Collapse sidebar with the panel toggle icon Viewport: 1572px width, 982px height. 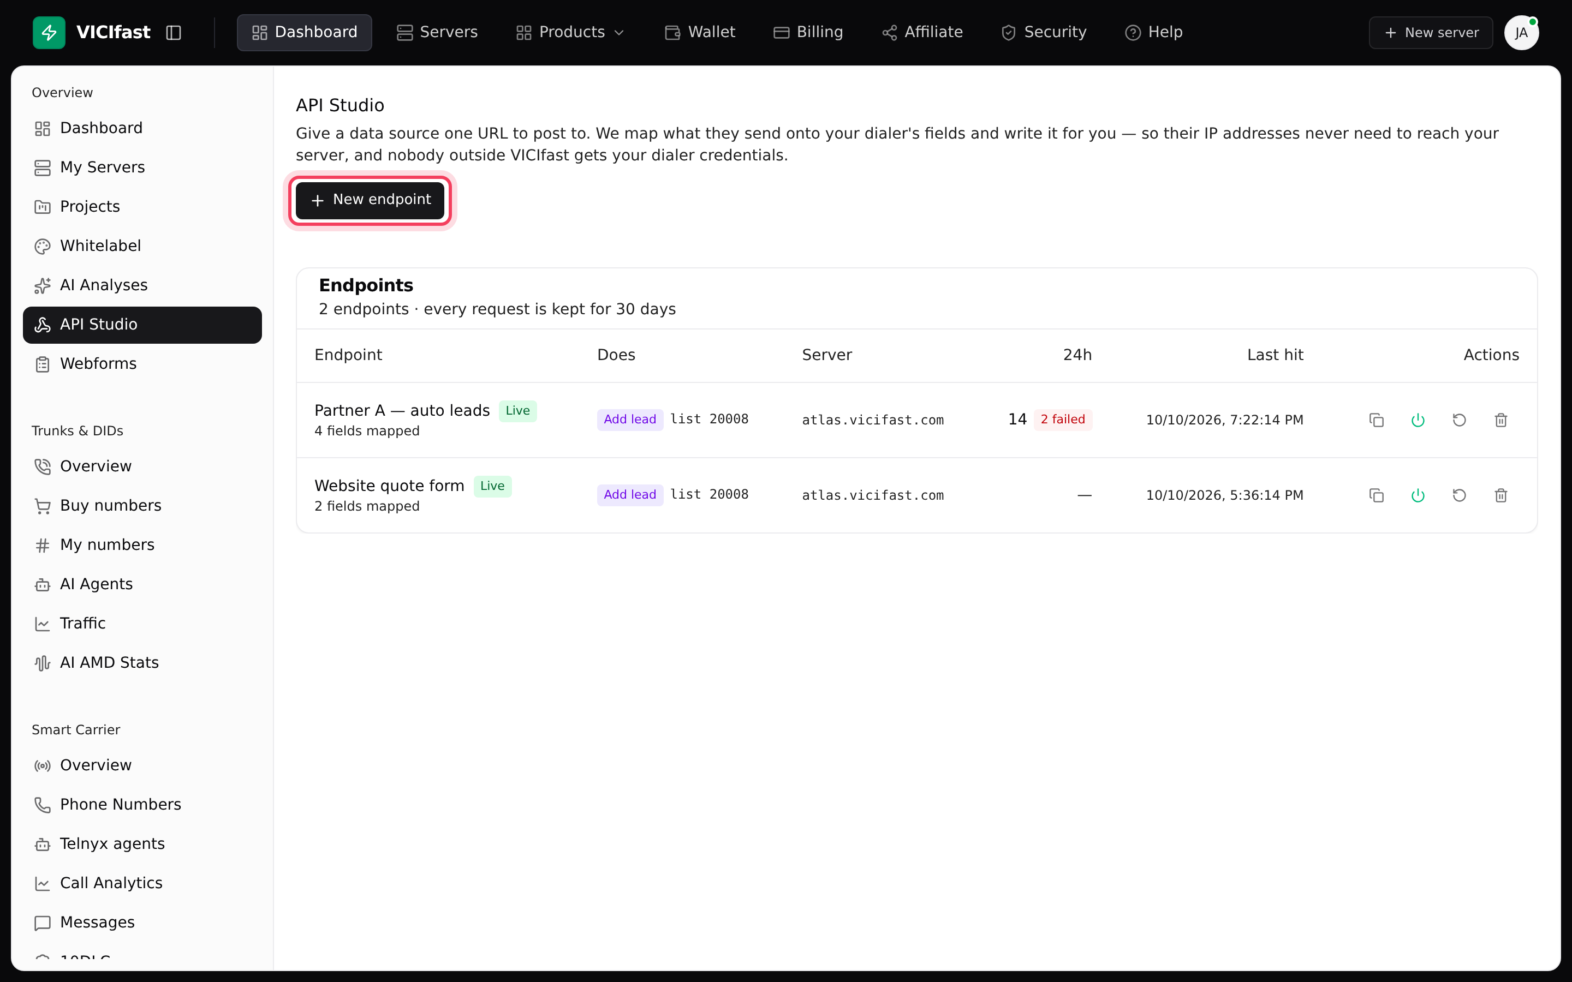(x=174, y=33)
